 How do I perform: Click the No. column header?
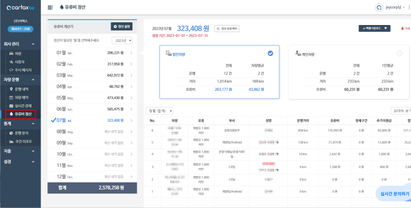(153, 121)
